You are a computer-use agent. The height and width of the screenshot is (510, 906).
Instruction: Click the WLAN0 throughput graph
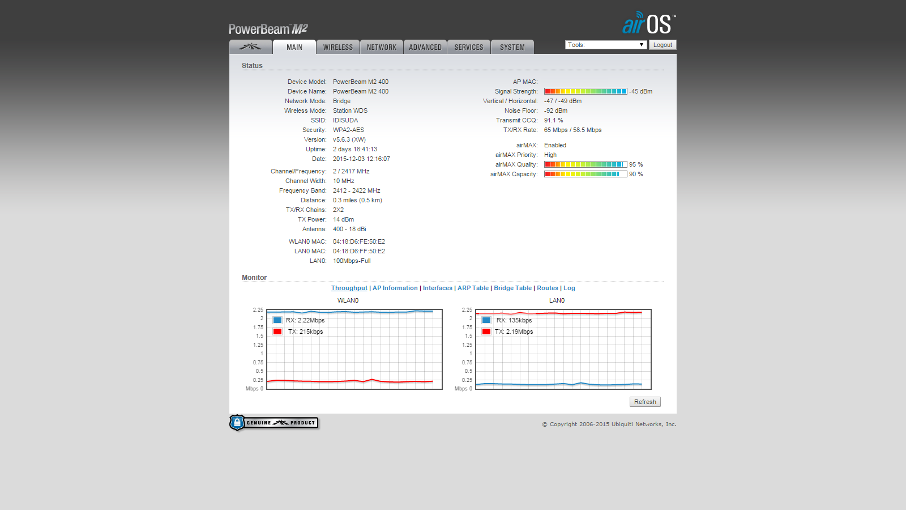pos(354,349)
